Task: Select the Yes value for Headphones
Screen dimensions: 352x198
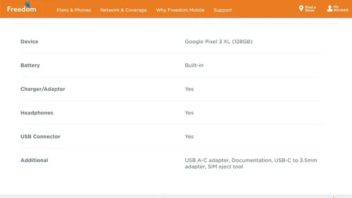Action: 189,113
